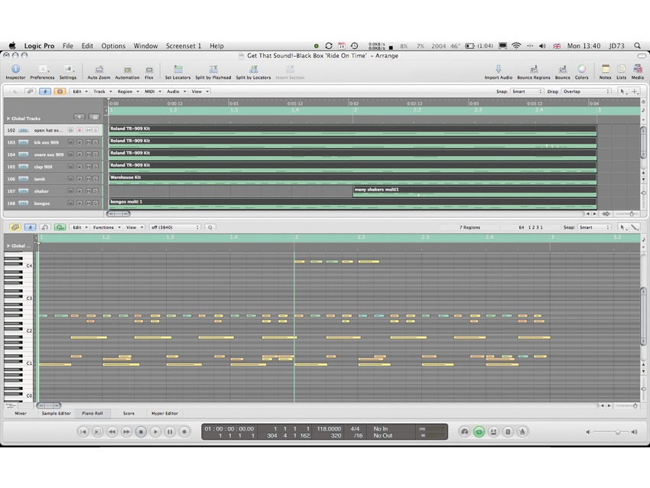Click the record button in the transport
The image size is (650, 488).
coord(184,431)
